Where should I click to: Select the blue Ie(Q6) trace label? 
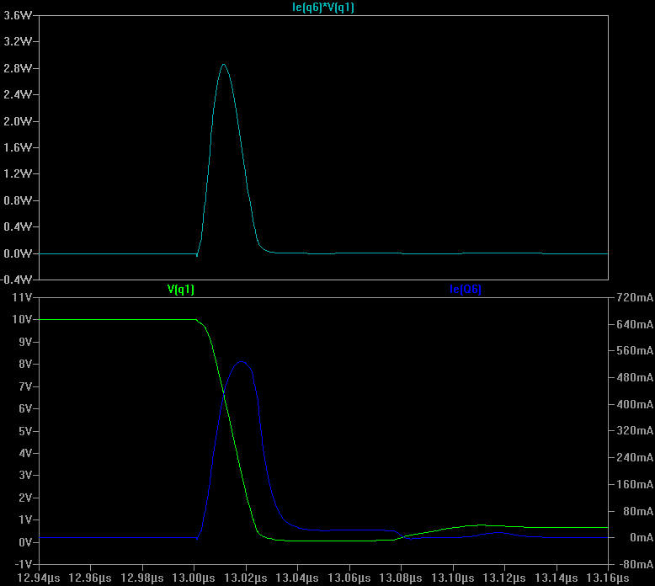tap(466, 289)
